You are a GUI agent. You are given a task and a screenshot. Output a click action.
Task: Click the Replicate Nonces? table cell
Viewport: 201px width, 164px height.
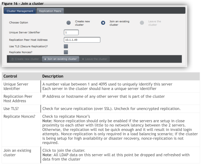21,130
